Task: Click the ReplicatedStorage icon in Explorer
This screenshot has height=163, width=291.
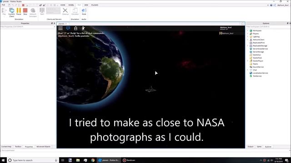Action: click(x=251, y=46)
